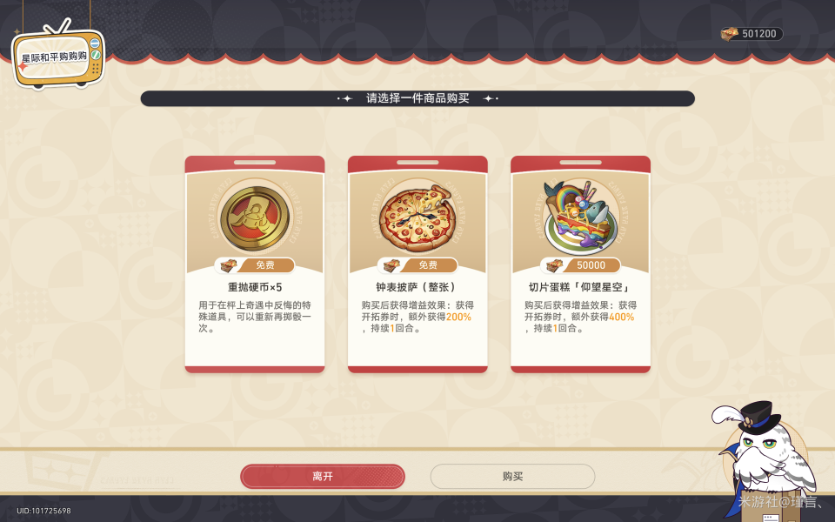Select the whole clock pizza image

pos(417,218)
